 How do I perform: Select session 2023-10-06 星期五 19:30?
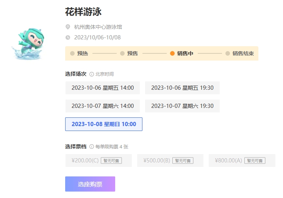click(x=182, y=88)
